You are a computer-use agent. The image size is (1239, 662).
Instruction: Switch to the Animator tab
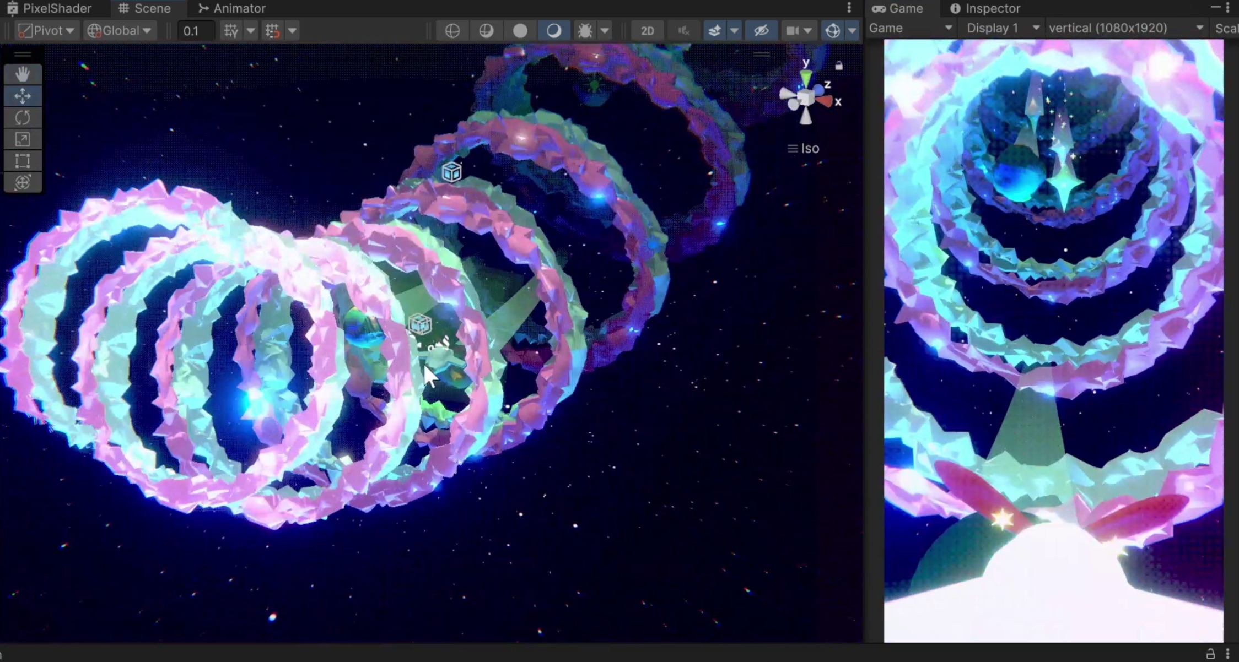click(231, 8)
